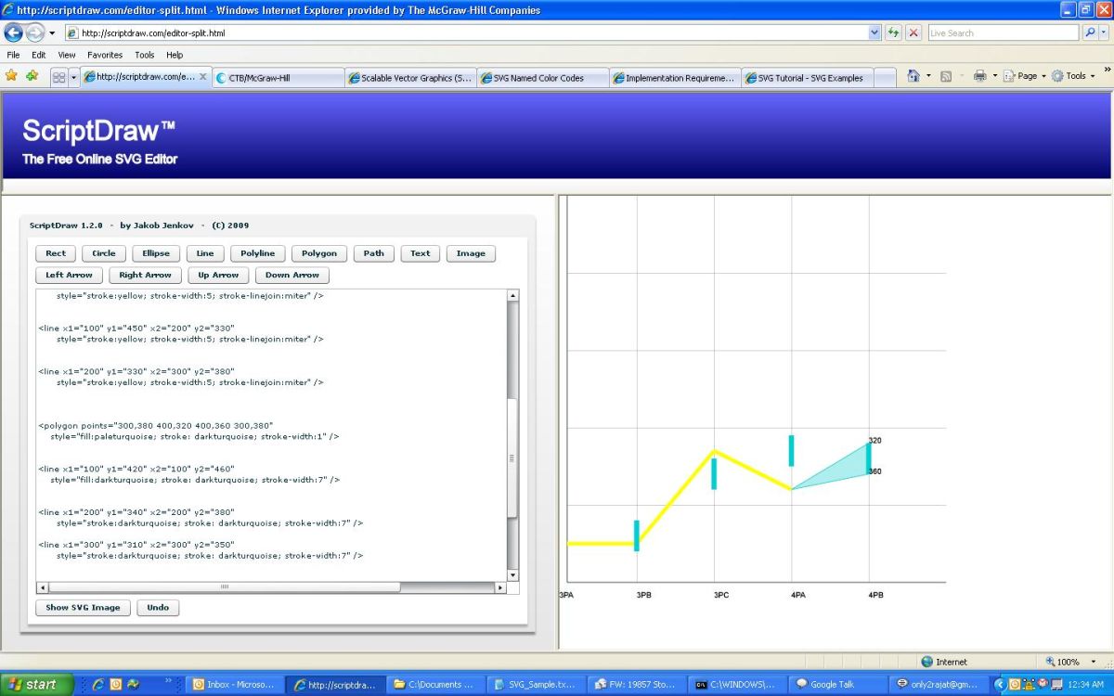This screenshot has width=1114, height=696.
Task: Click the Home icon in command bar
Action: click(x=913, y=76)
